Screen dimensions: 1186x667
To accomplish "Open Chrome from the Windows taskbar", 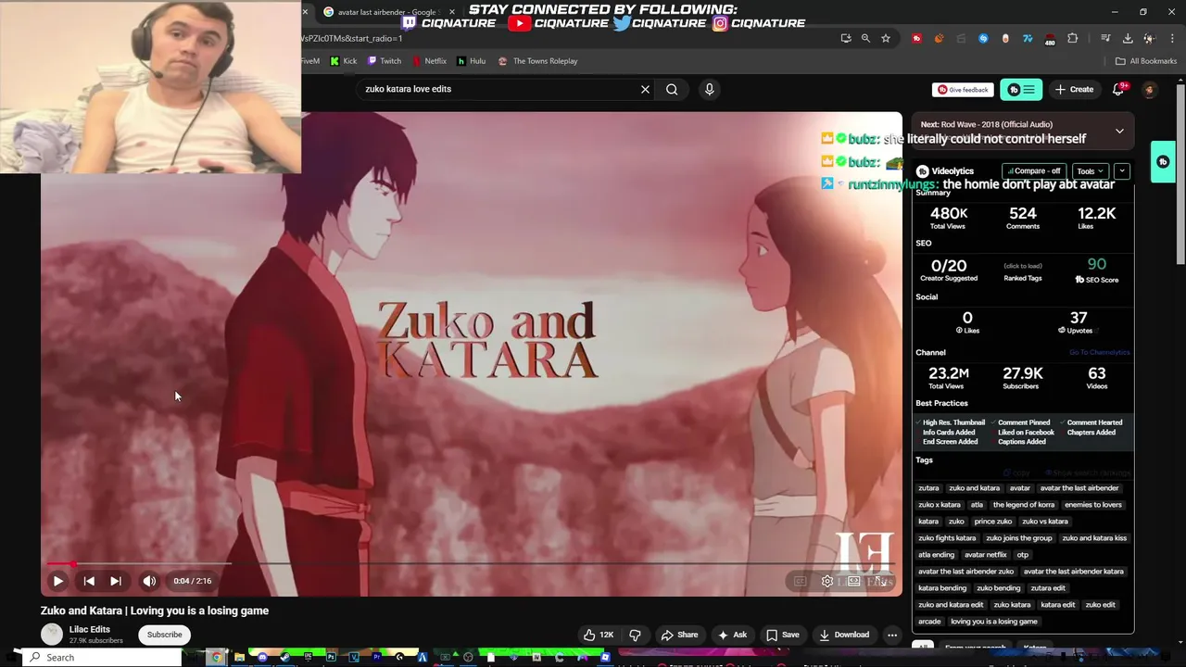I will click(216, 658).
